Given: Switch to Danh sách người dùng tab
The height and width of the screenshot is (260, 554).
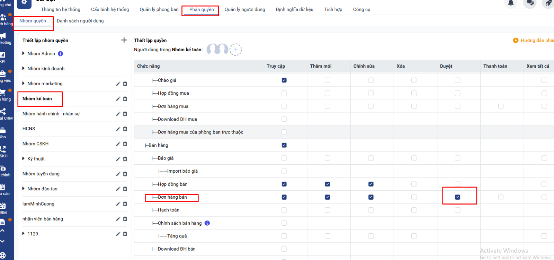Looking at the screenshot, I should (80, 21).
